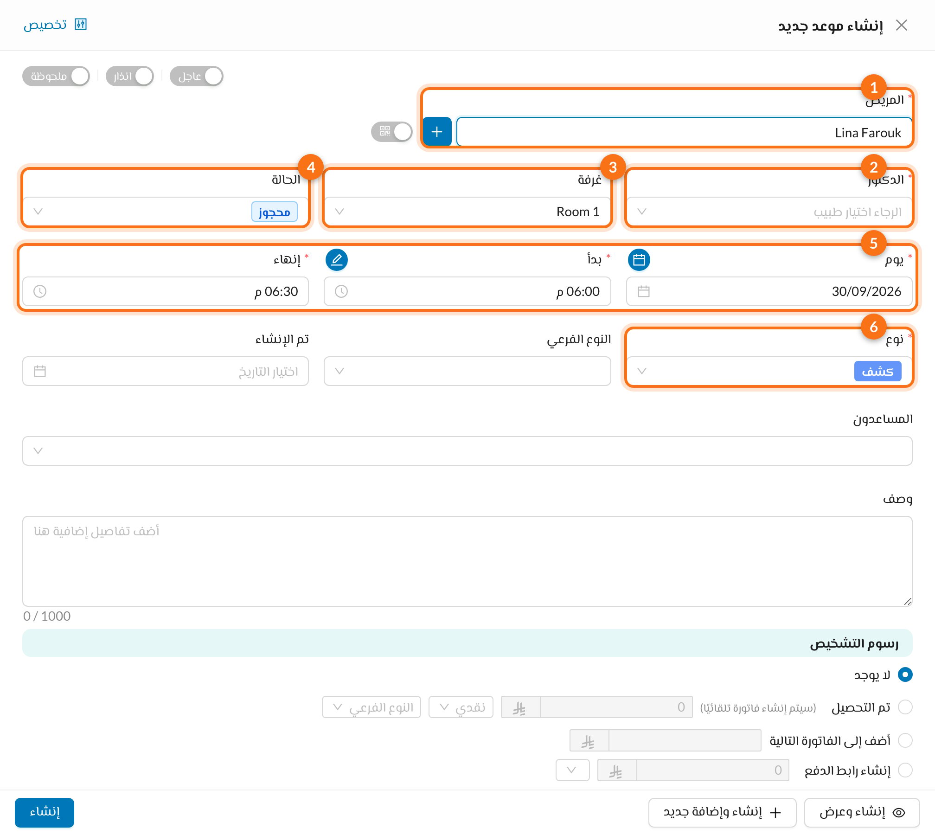Screen dimensions: 935x835
Task: Click the blue calendar icon beside يوم
Action: click(639, 260)
